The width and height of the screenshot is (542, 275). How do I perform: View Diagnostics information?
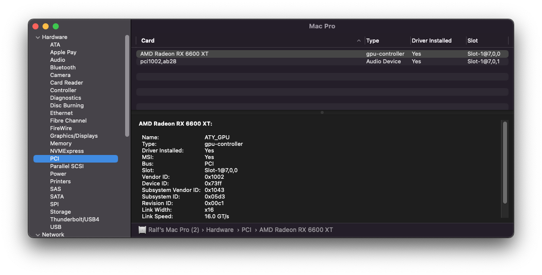65,98
